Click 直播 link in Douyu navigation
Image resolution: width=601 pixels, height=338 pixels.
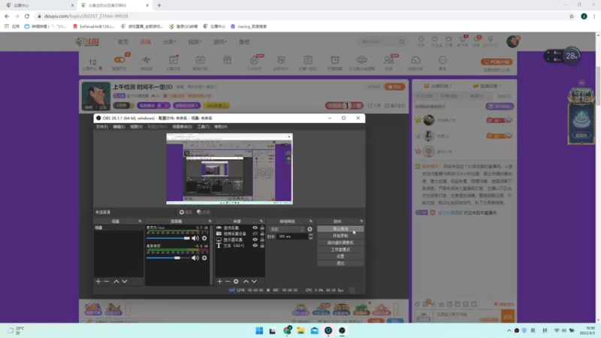[x=146, y=42]
